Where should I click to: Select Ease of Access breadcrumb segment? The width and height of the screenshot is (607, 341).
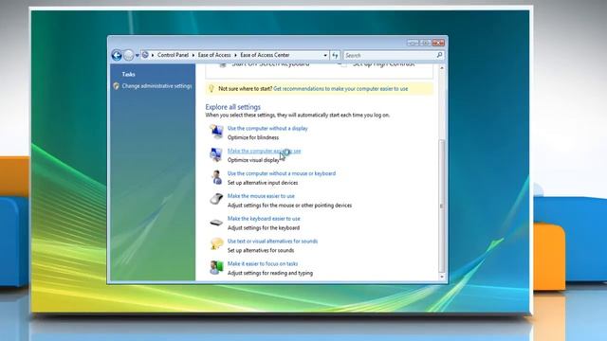pos(214,55)
